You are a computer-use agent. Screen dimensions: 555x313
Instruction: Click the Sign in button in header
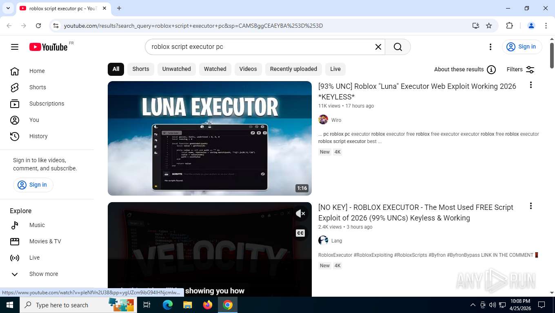pyautogui.click(x=522, y=47)
